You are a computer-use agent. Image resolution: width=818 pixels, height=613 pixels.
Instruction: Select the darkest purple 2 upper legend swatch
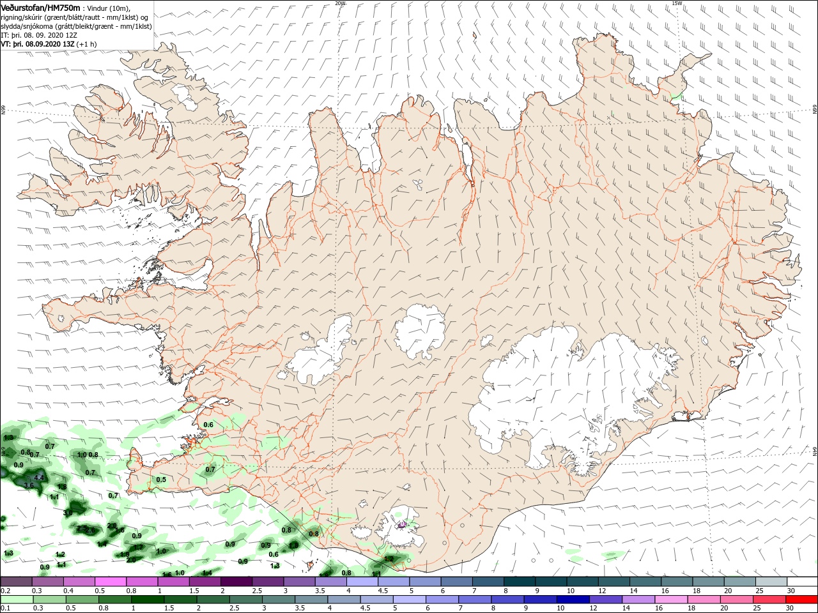(x=235, y=582)
